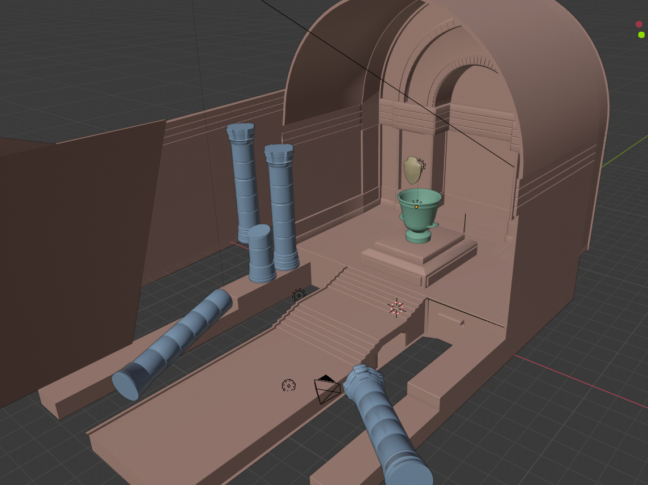Click the dark red axis dot of the navigation gizmo

pyautogui.click(x=639, y=24)
